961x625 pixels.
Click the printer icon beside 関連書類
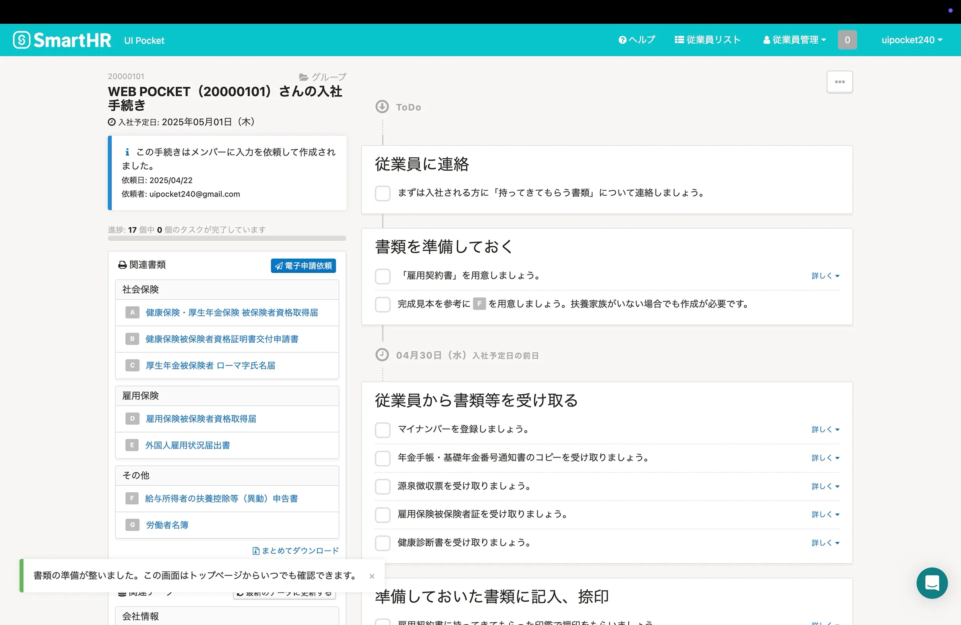122,265
